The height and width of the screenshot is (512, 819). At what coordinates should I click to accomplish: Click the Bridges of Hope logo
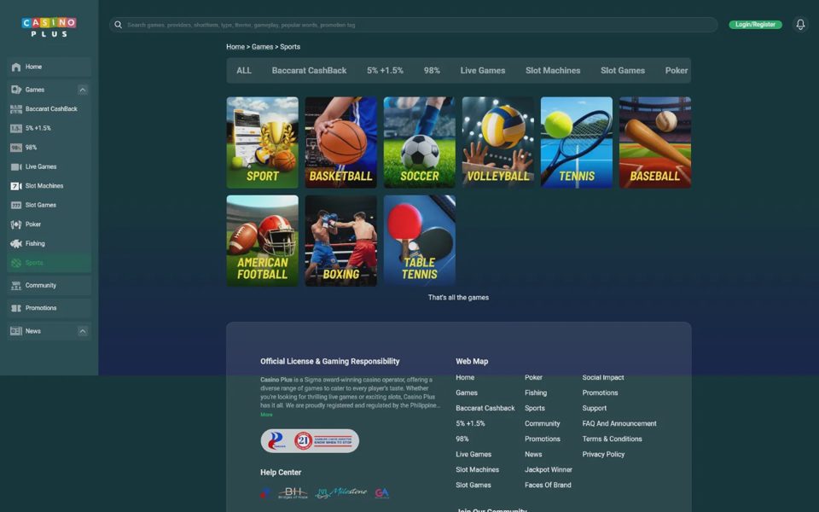pos(293,492)
